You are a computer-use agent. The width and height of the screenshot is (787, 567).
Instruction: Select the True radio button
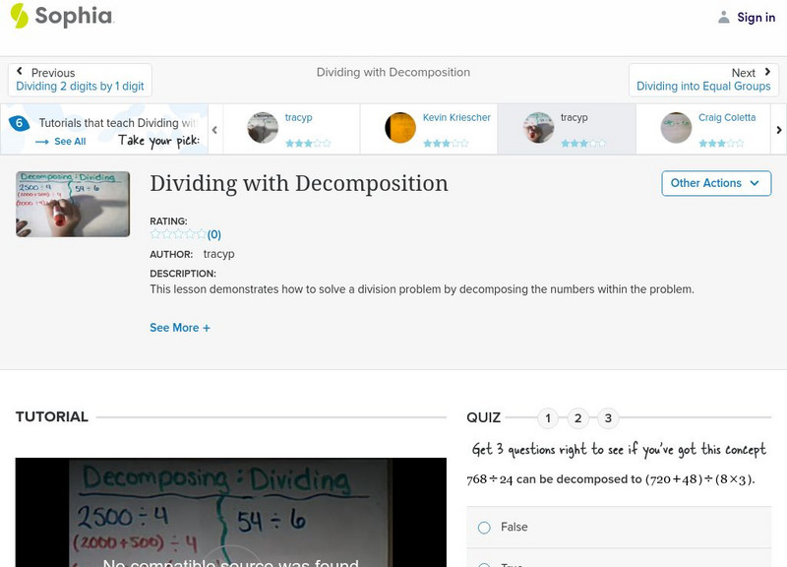click(x=483, y=563)
